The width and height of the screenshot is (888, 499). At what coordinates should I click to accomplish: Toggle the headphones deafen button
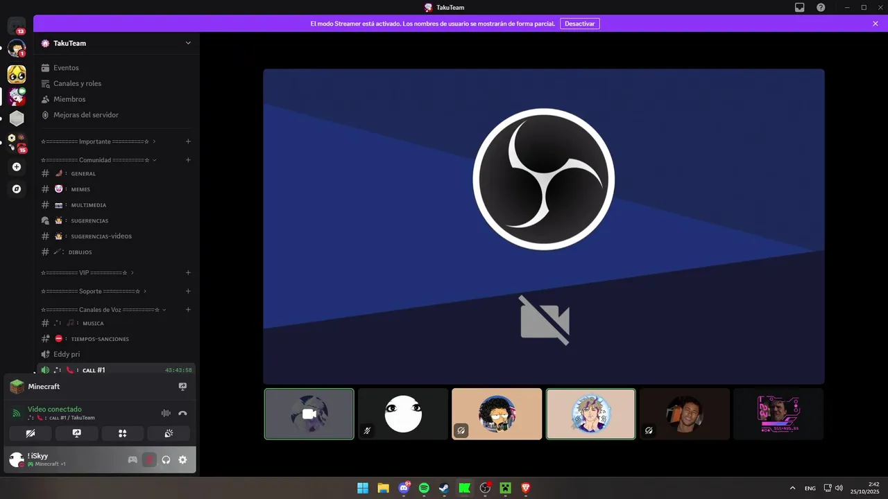(x=166, y=459)
